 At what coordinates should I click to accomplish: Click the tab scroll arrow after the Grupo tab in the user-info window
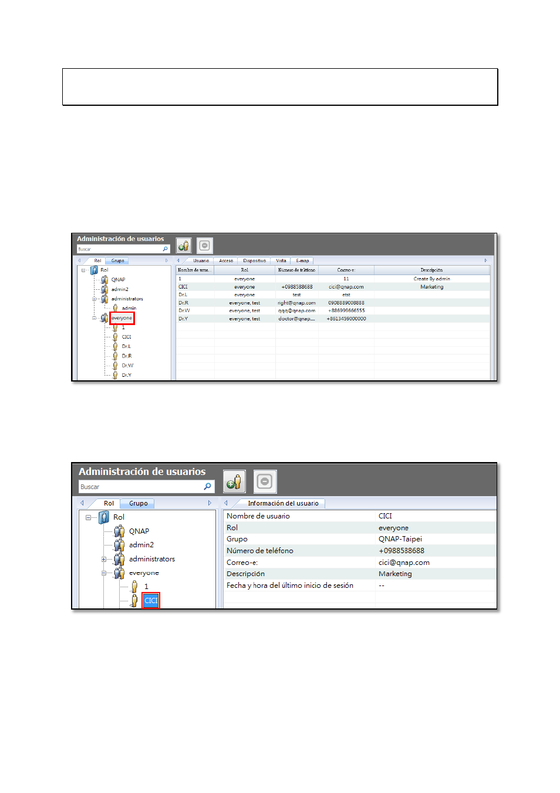pyautogui.click(x=210, y=503)
